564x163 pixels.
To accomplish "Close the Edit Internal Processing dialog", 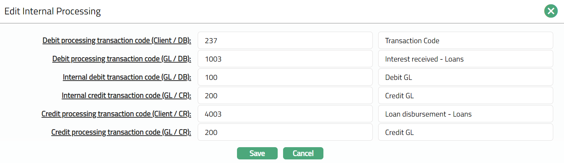I will [551, 12].
